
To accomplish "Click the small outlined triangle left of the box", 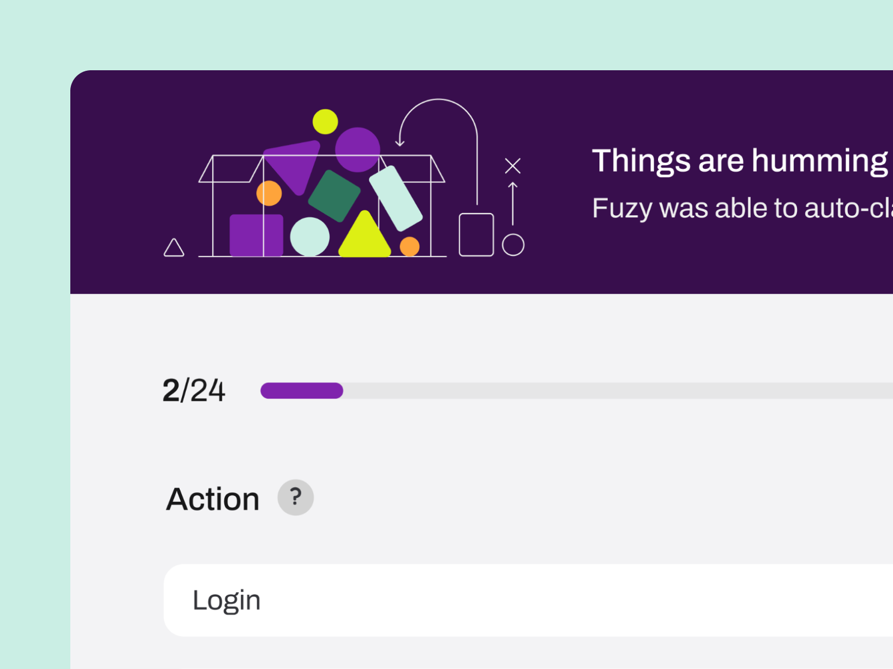I will 174,248.
